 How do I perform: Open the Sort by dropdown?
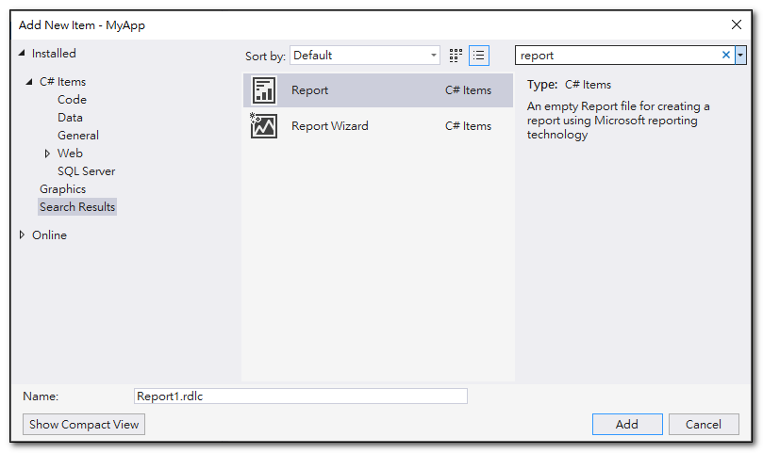coord(365,56)
